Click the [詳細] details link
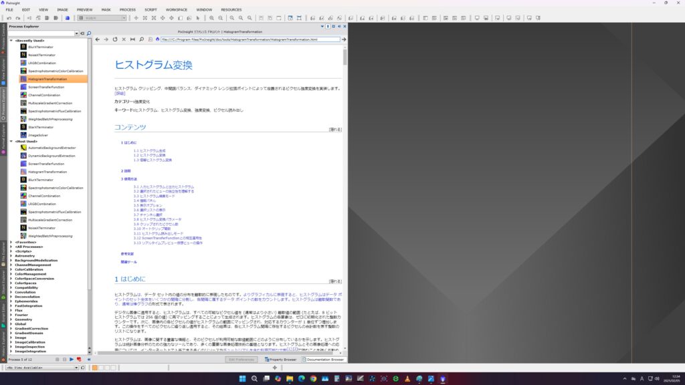 coord(120,94)
